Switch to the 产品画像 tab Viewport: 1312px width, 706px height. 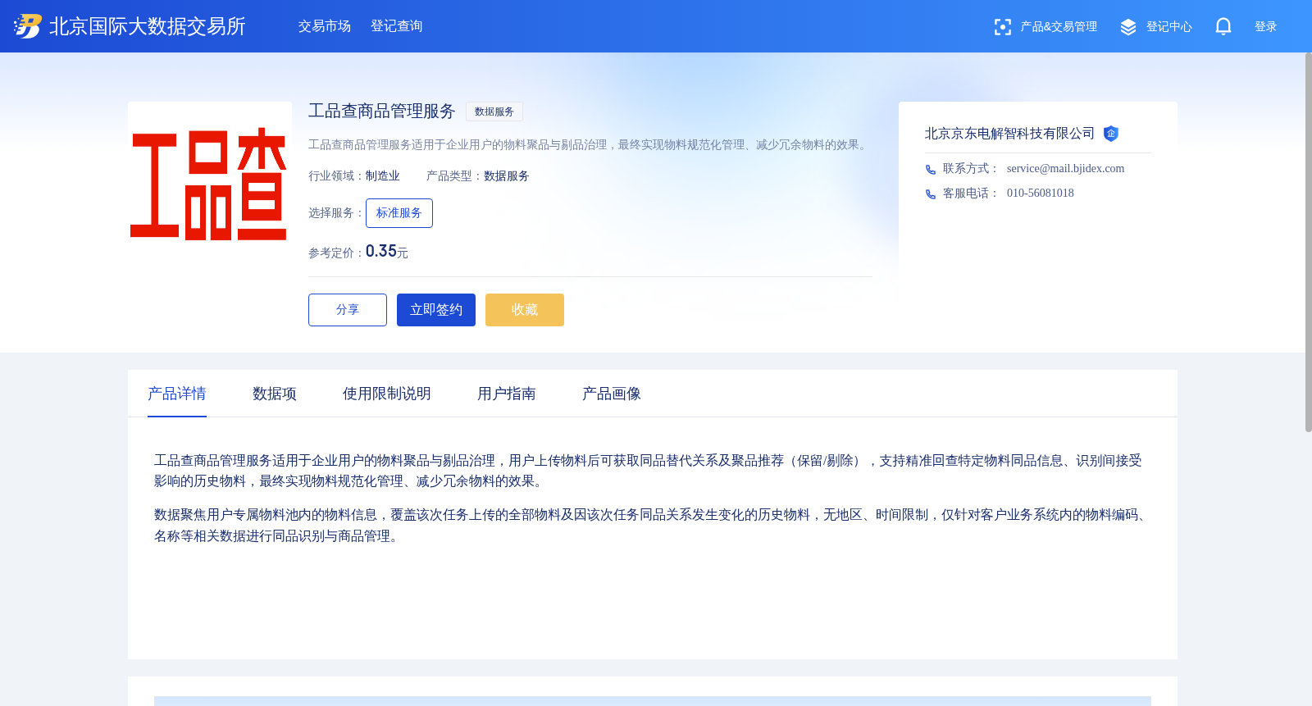coord(612,394)
